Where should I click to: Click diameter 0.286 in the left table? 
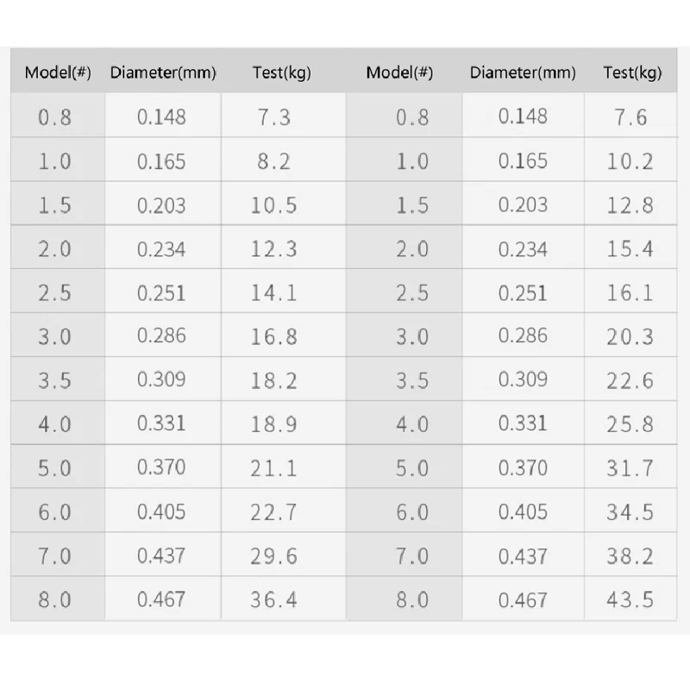coord(161,336)
